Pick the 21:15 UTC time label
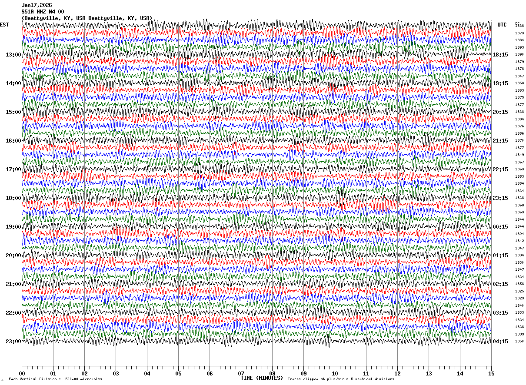 pyautogui.click(x=500, y=141)
